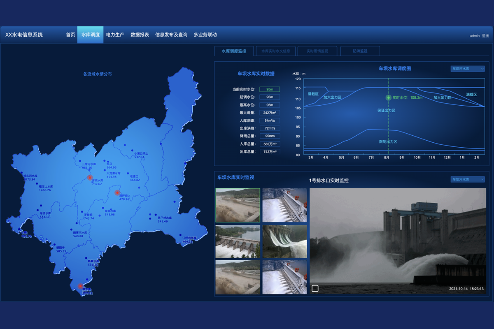Image resolution: width=494 pixels, height=329 pixels.
Task: Select middle-right spillway camera thumbnail
Action: point(284,241)
